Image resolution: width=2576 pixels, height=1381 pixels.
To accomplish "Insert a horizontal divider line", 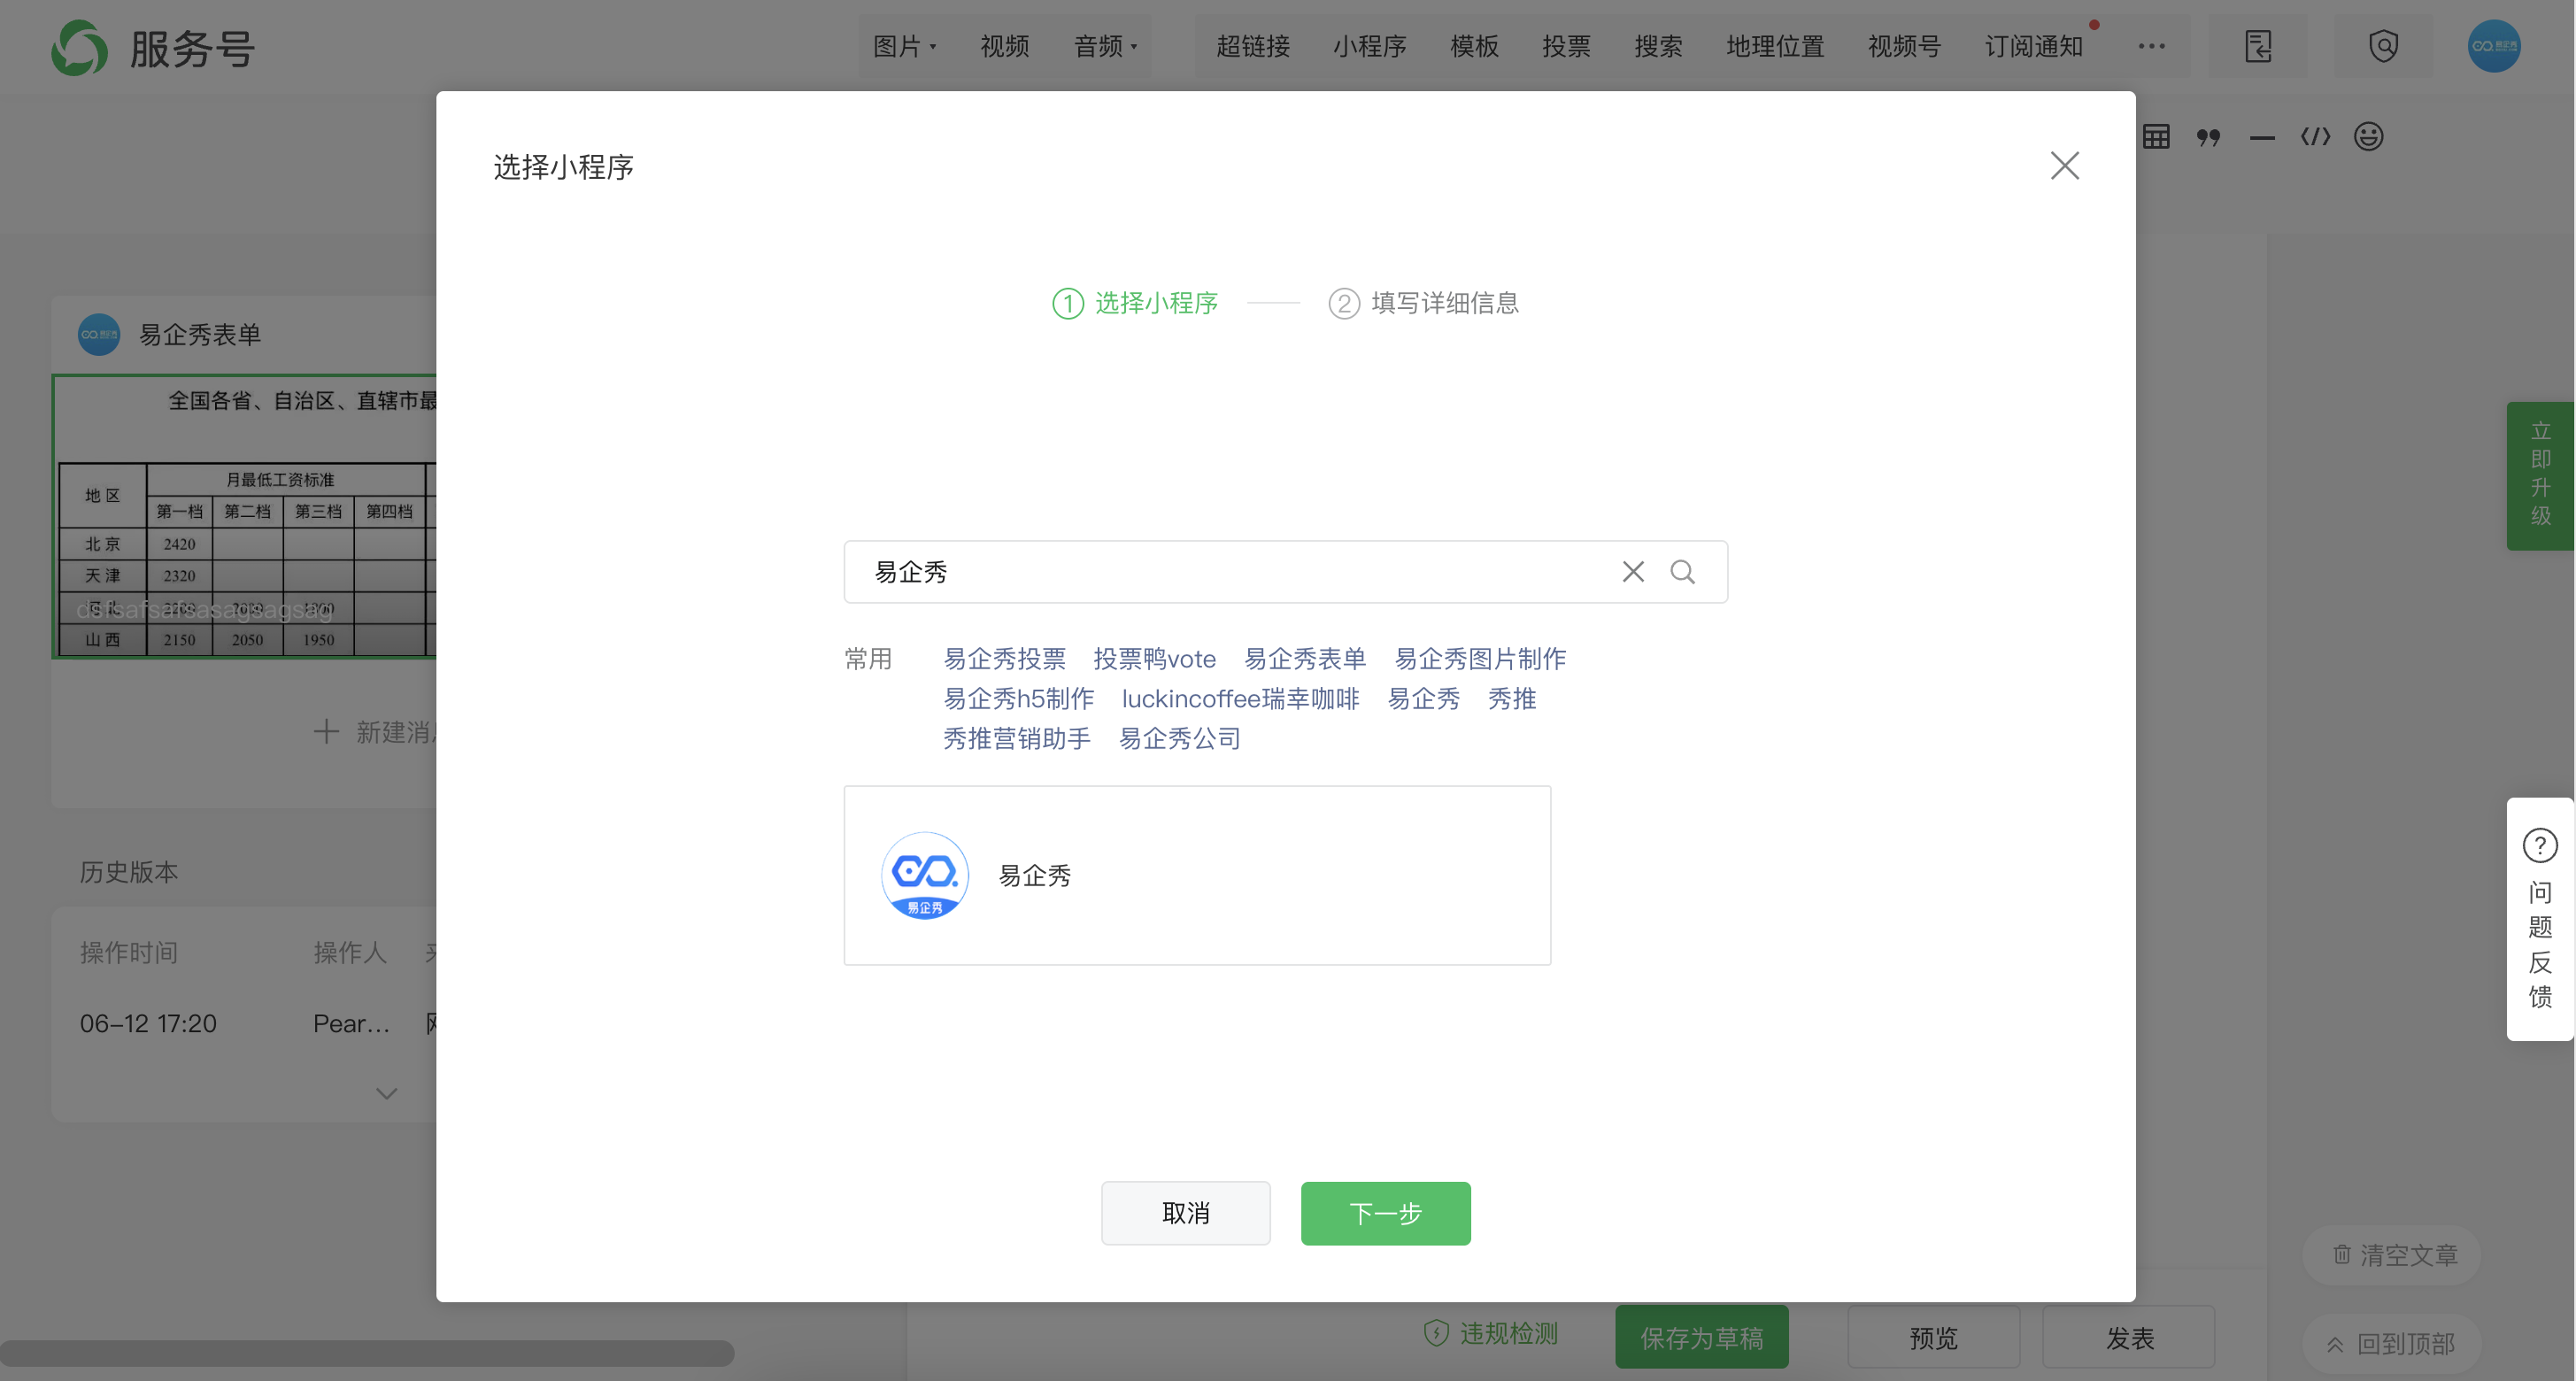I will click(x=2262, y=137).
